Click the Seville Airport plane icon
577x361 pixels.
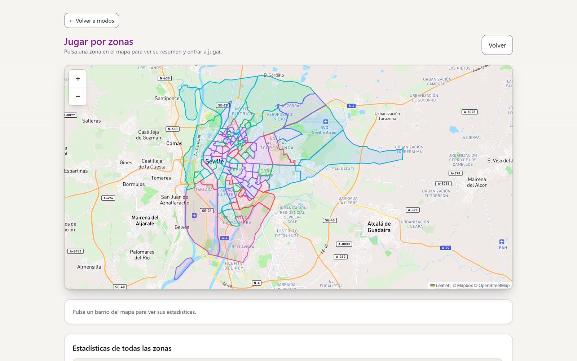point(326,122)
